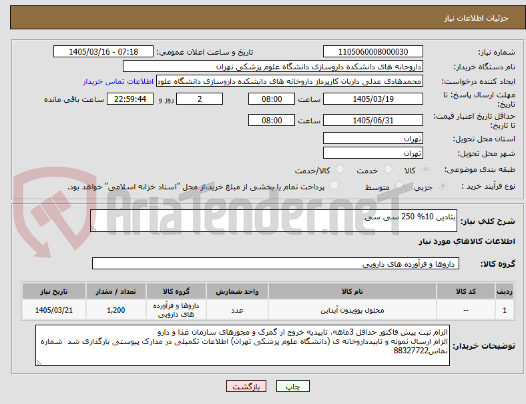Click the شرح کلی نیاز description textbox
526x404 pixels.
tap(274, 221)
